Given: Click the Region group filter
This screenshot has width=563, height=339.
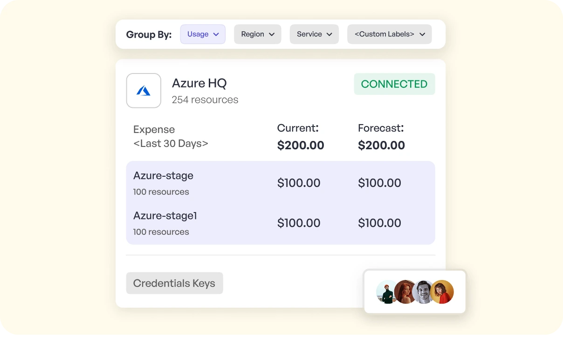Looking at the screenshot, I should pyautogui.click(x=257, y=34).
